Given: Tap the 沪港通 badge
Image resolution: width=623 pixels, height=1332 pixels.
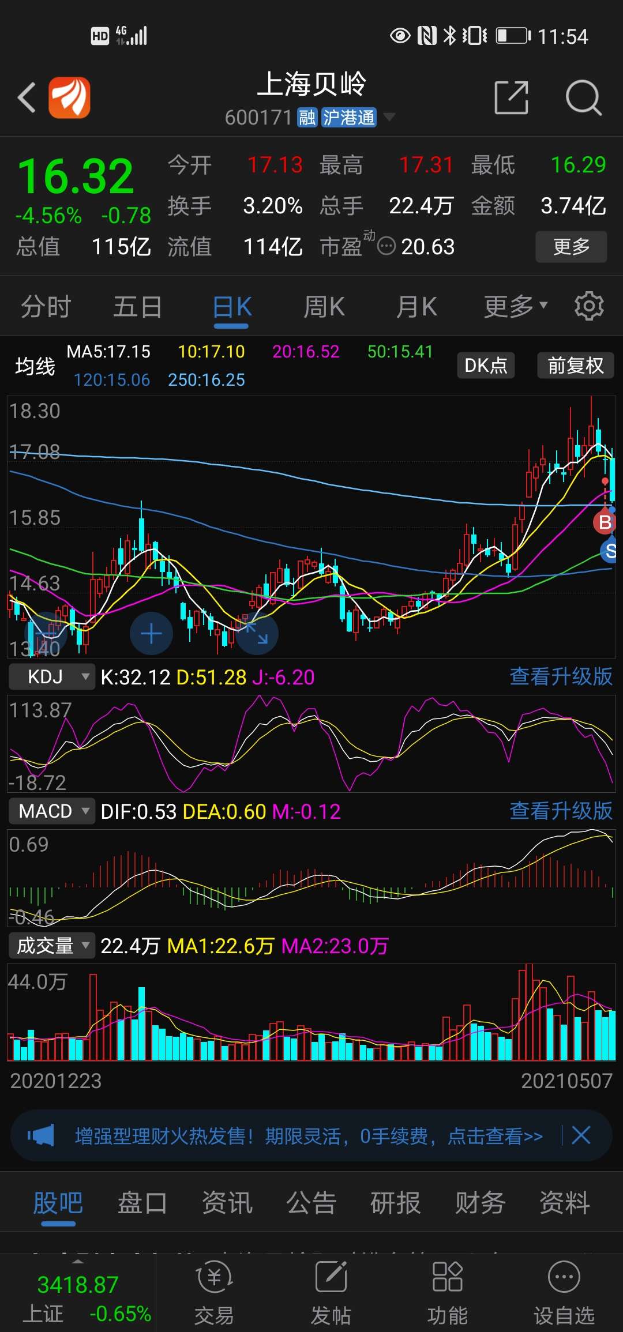Looking at the screenshot, I should (348, 118).
